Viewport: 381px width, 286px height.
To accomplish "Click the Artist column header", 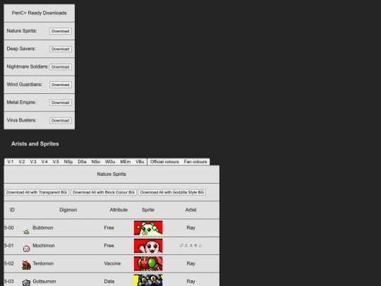I will 190,210.
